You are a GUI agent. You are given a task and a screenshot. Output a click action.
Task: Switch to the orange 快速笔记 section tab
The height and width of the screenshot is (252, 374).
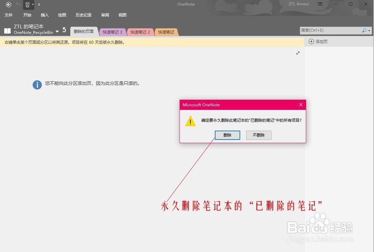tap(166, 32)
